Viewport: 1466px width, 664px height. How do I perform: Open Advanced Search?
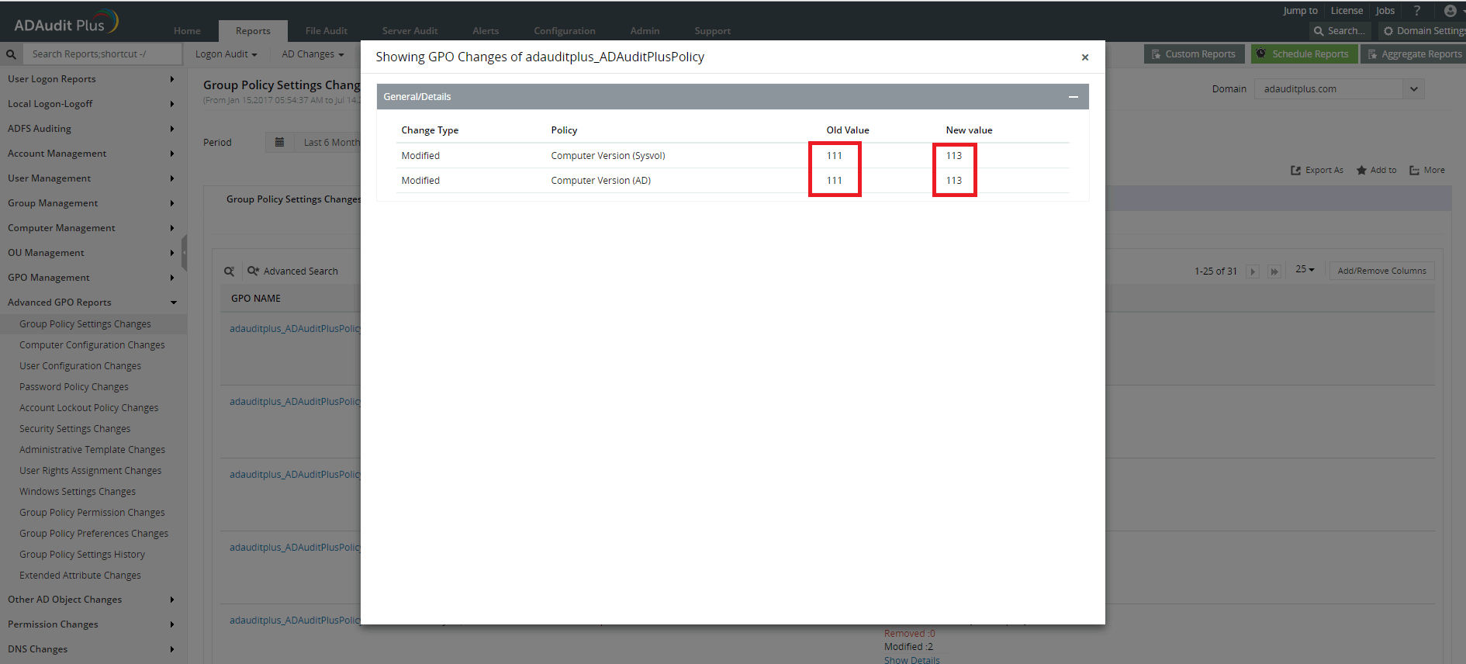tap(293, 271)
